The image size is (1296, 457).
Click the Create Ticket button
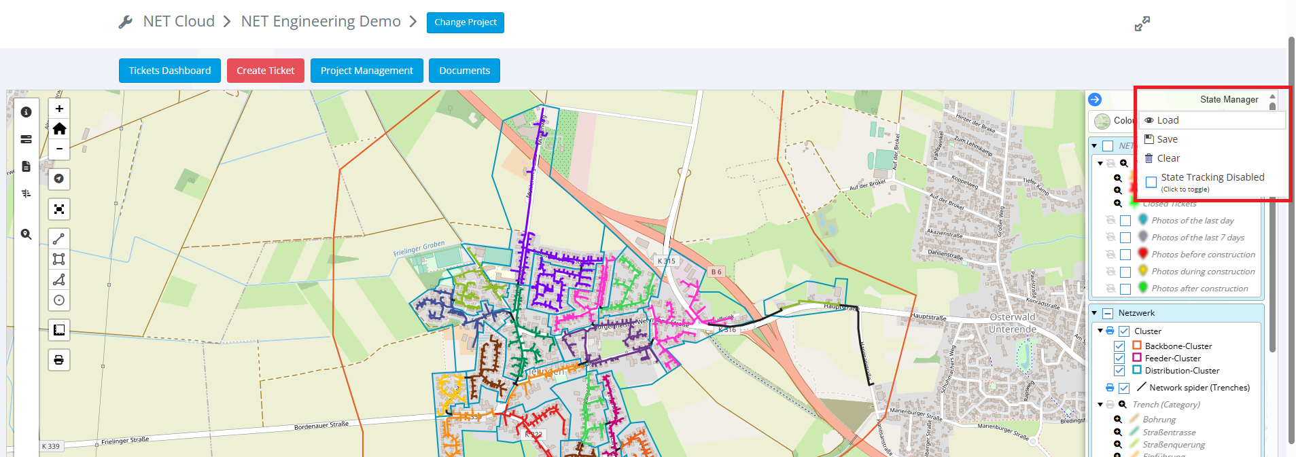[265, 71]
